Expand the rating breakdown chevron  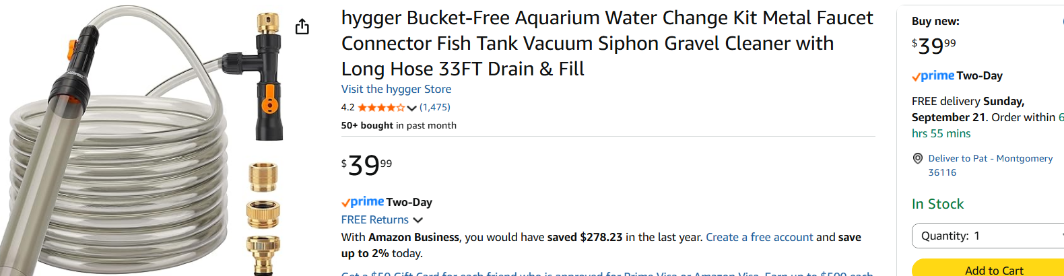412,108
